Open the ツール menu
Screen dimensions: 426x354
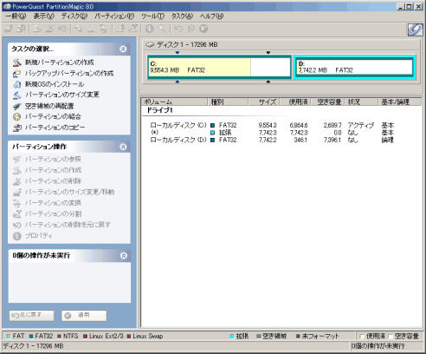coord(152,16)
